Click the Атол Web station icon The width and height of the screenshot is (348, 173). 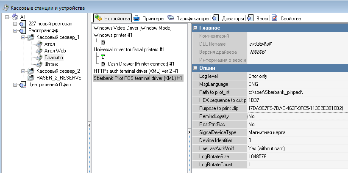click(39, 51)
